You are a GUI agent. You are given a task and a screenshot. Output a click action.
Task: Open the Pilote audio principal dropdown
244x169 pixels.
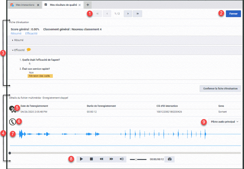tap(224, 122)
